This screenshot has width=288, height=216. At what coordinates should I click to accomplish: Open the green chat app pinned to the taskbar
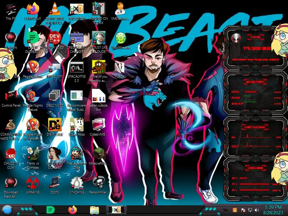pyautogui.click(x=51, y=210)
